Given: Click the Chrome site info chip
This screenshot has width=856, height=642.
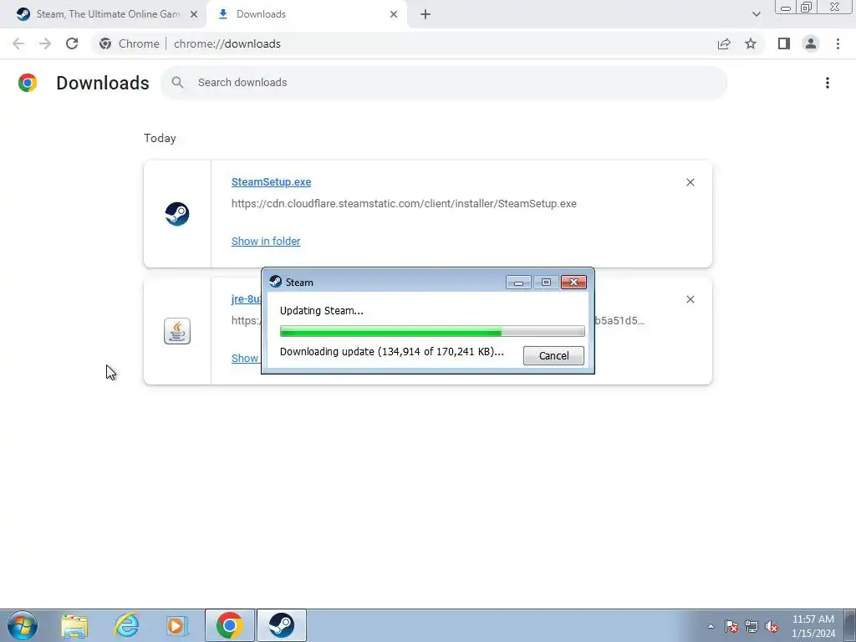Looking at the screenshot, I should [x=129, y=43].
